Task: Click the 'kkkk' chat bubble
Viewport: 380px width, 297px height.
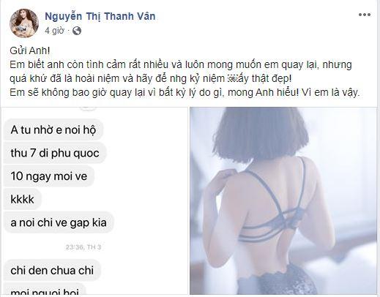Action: (22, 199)
